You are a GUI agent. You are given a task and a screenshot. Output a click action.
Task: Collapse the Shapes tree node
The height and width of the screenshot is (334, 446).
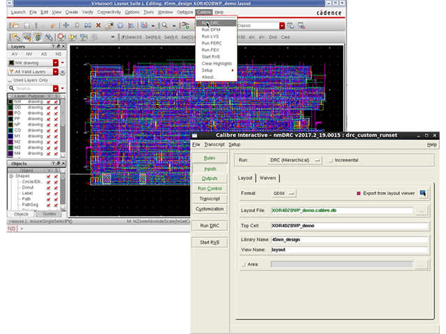(11, 176)
